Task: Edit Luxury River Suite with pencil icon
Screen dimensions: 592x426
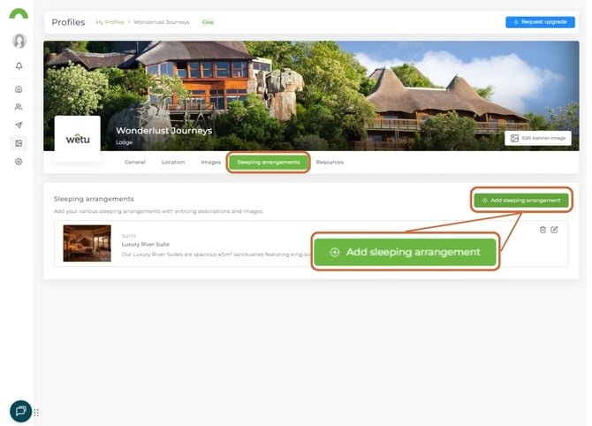Action: click(x=555, y=230)
